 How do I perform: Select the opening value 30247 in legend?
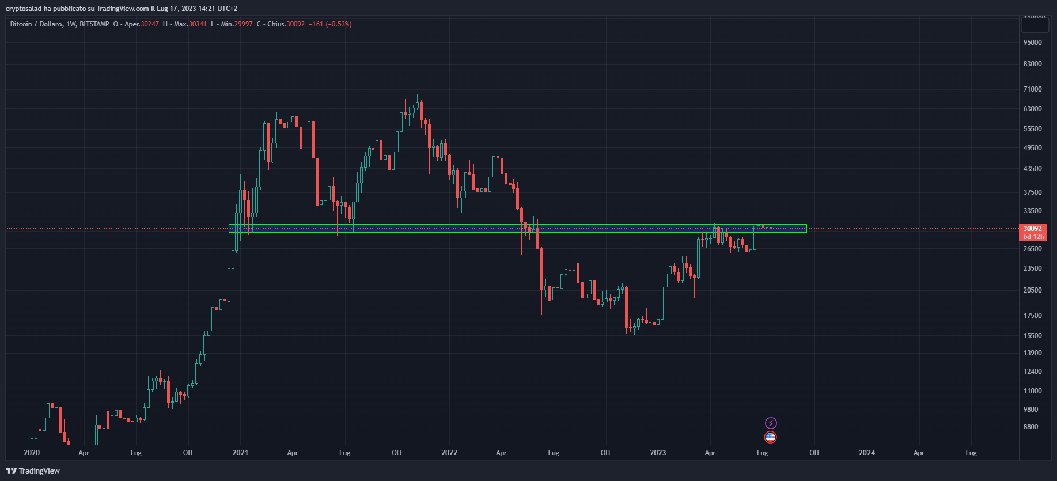150,24
